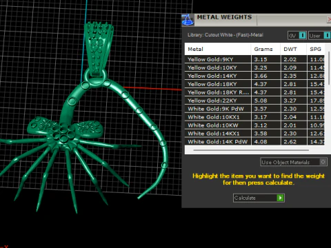Click the green arrow on Calculate

pos(280,198)
